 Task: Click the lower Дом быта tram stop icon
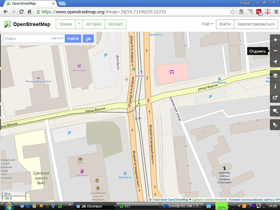(125, 173)
